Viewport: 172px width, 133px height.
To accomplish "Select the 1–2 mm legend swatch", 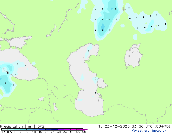I will tap(17, 129).
